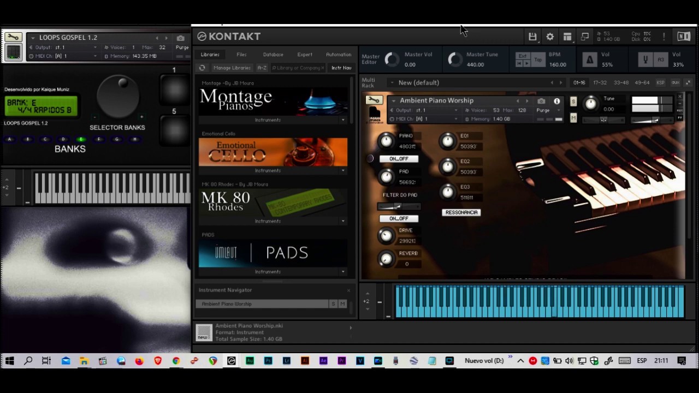
Task: Show info for Ambient Piano Worship instrument
Action: coord(556,101)
